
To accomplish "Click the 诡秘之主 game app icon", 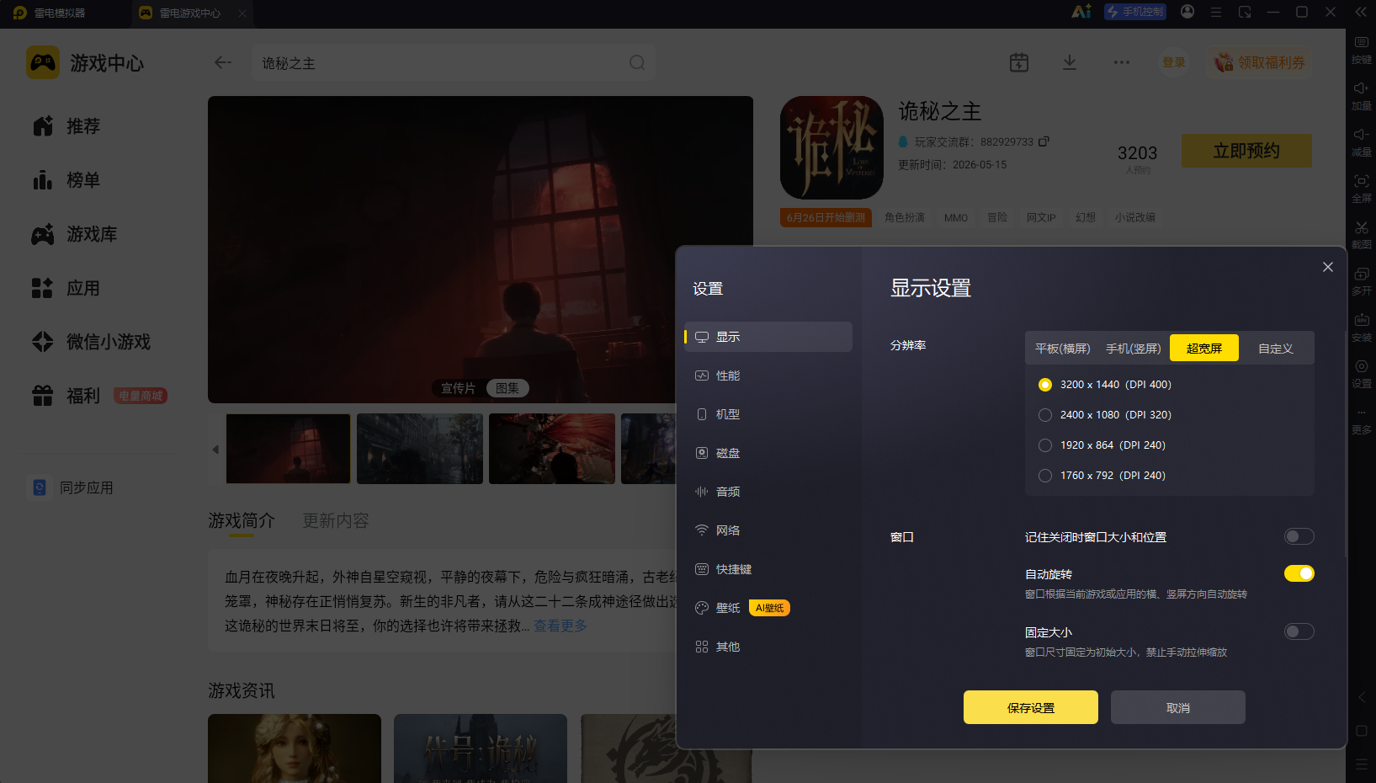I will [x=831, y=147].
